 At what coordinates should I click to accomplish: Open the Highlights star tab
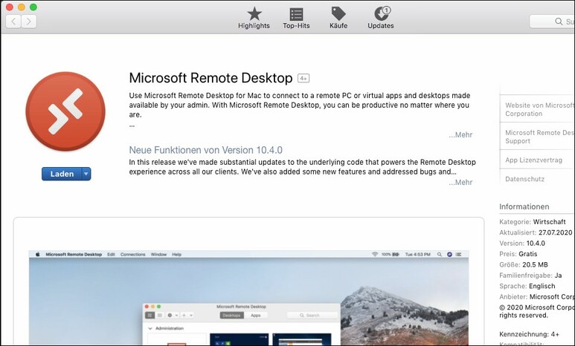[254, 19]
